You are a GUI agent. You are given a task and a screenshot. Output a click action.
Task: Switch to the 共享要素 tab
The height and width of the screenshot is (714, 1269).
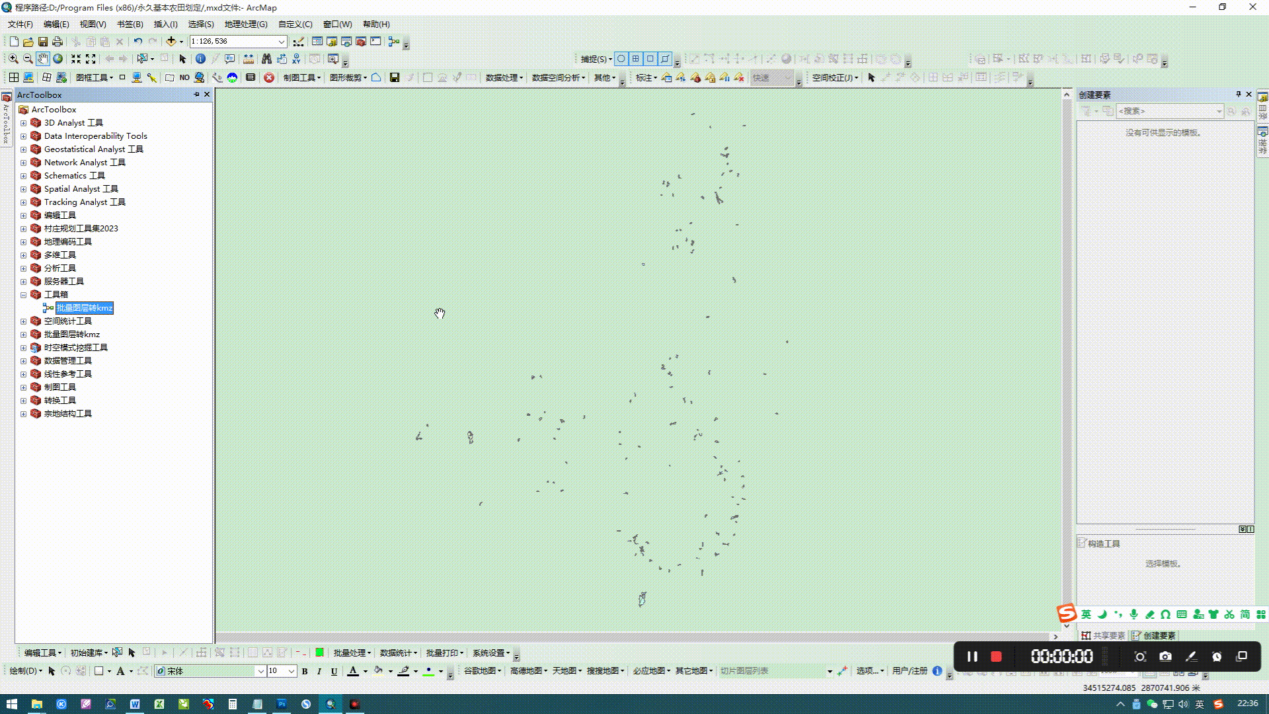1104,635
